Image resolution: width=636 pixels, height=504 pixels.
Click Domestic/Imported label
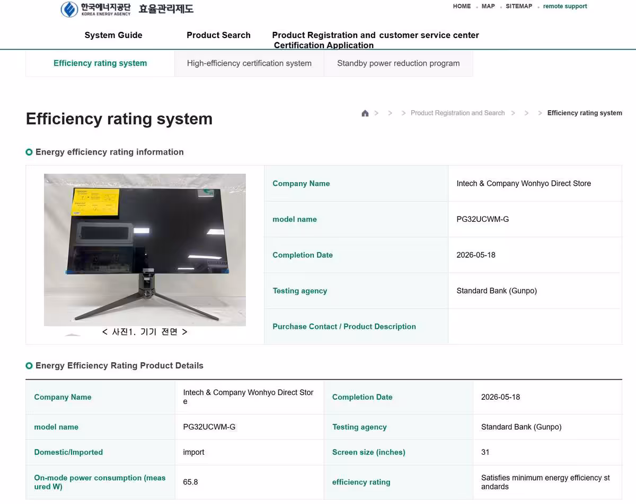(68, 453)
